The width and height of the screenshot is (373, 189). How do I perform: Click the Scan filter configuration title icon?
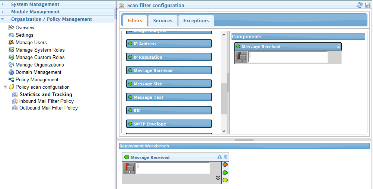(x=122, y=5)
